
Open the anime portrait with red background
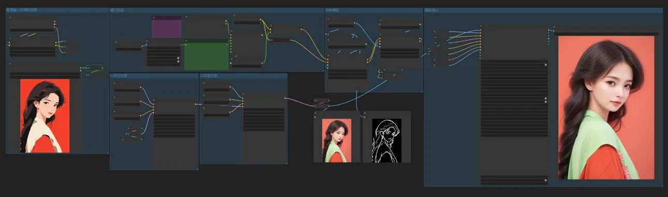coord(45,116)
